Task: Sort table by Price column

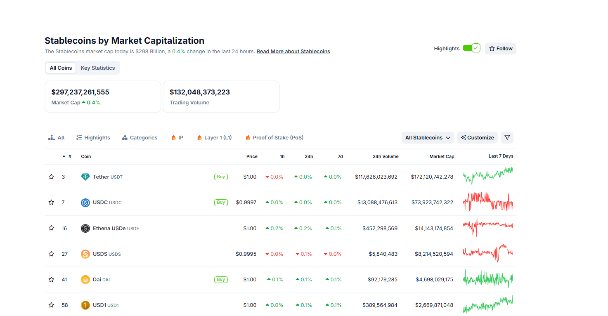Action: [252, 156]
